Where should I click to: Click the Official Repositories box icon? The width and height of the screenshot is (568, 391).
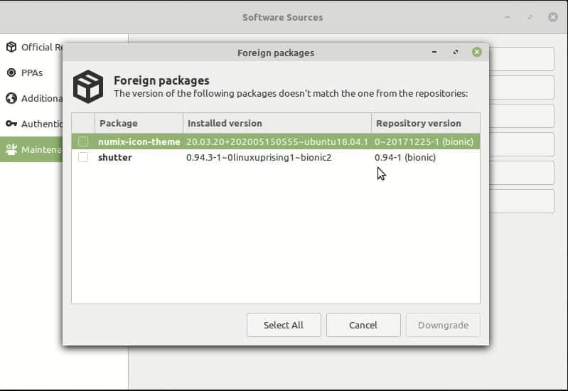(11, 47)
